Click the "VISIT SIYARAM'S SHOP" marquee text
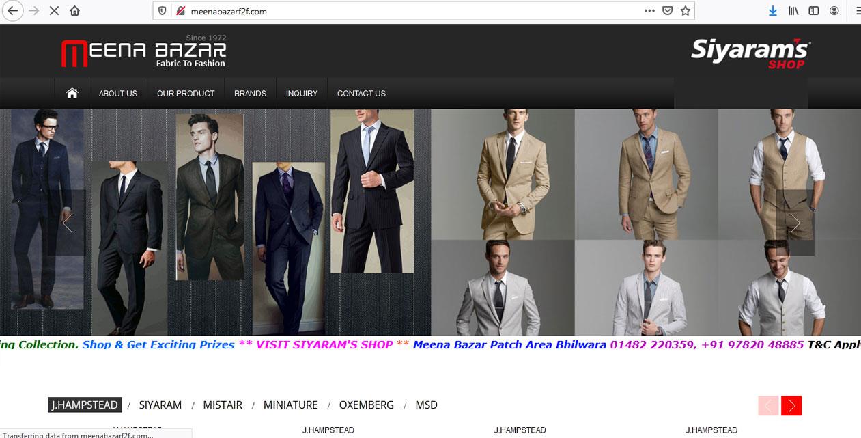The image size is (861, 438). pos(324,345)
